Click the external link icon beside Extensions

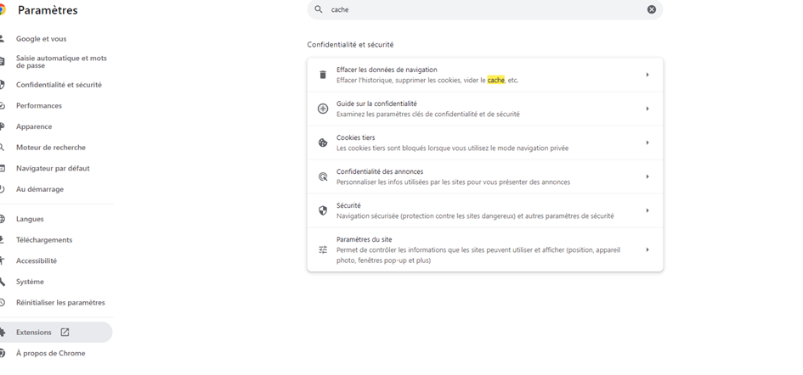(65, 332)
